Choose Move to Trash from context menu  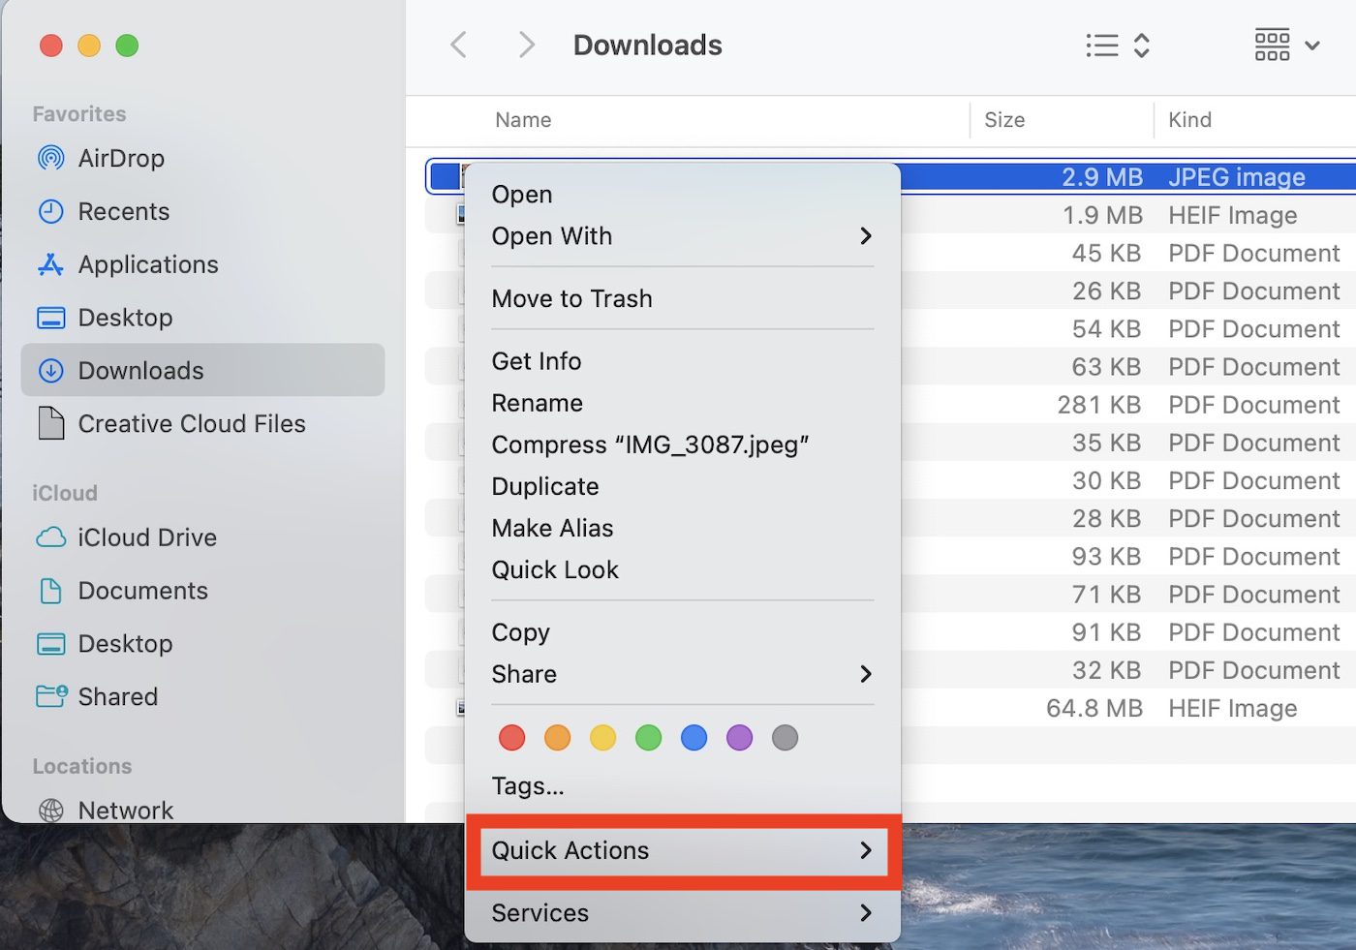point(571,298)
